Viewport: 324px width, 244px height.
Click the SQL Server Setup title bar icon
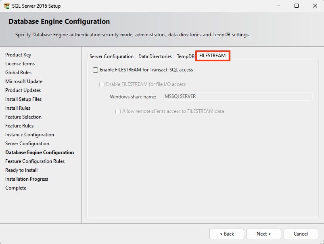click(6, 6)
